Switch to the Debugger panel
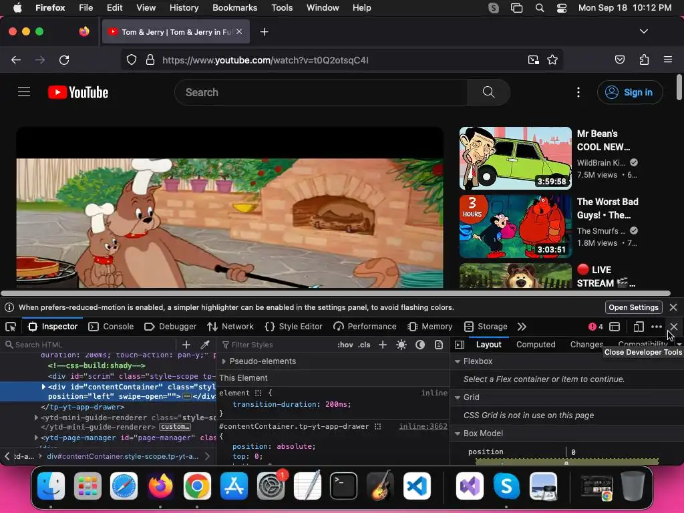 170,327
